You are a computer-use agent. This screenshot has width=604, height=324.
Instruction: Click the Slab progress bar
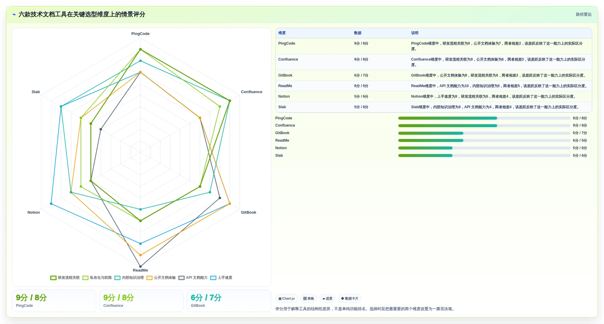484,156
